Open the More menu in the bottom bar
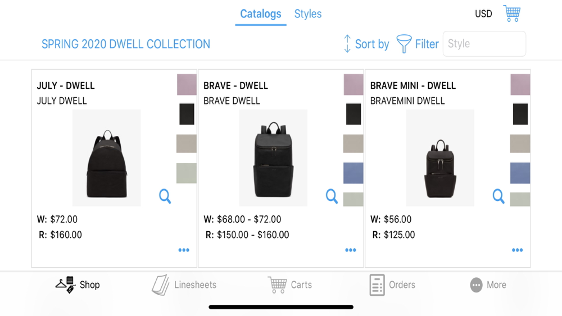562x316 pixels. pyautogui.click(x=488, y=285)
